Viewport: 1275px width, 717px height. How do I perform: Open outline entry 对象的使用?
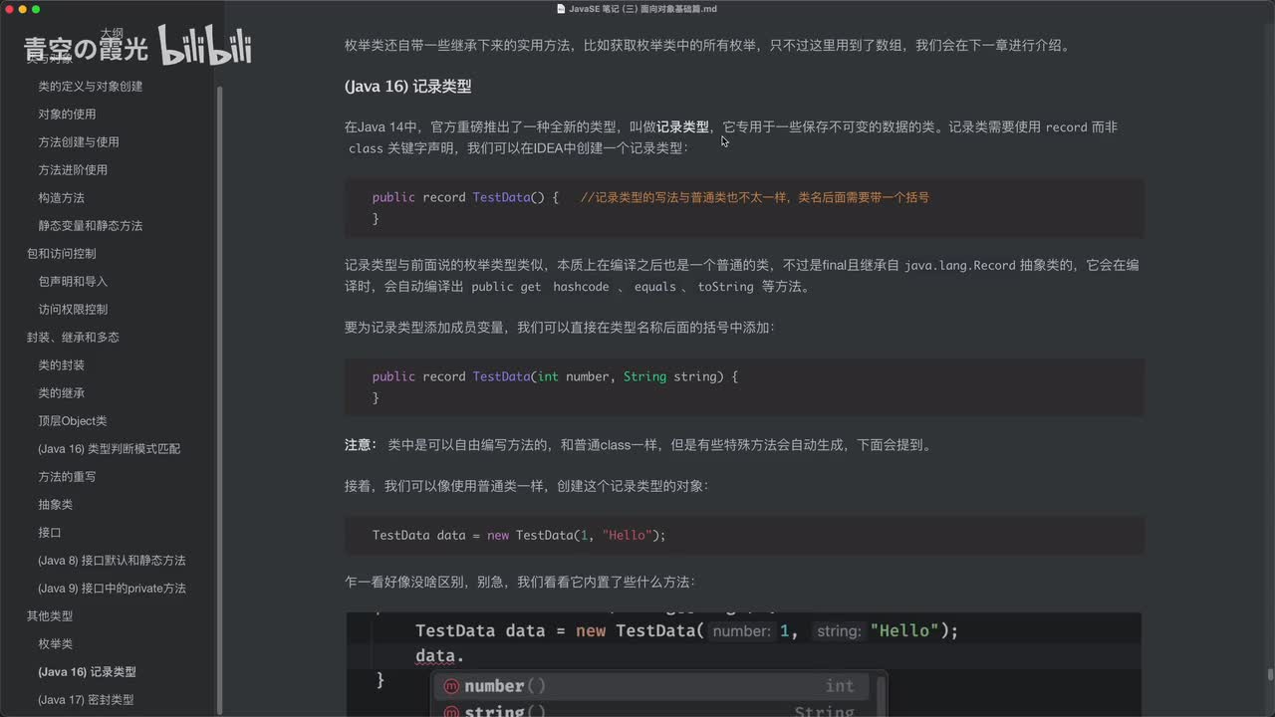click(x=67, y=115)
